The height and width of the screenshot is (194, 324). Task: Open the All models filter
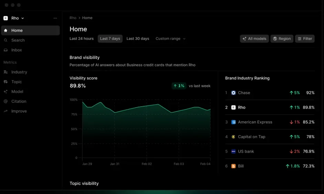point(255,38)
